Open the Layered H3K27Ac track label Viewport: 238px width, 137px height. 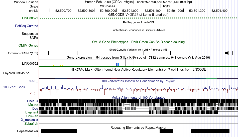[x=16, y=73]
